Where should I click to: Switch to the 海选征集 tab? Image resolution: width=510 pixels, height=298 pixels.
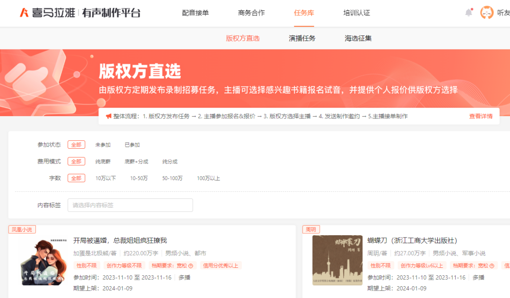(358, 38)
